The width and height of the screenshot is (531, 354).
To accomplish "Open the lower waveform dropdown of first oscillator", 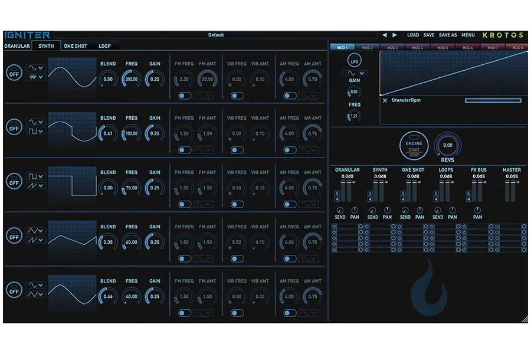I will pos(36,77).
